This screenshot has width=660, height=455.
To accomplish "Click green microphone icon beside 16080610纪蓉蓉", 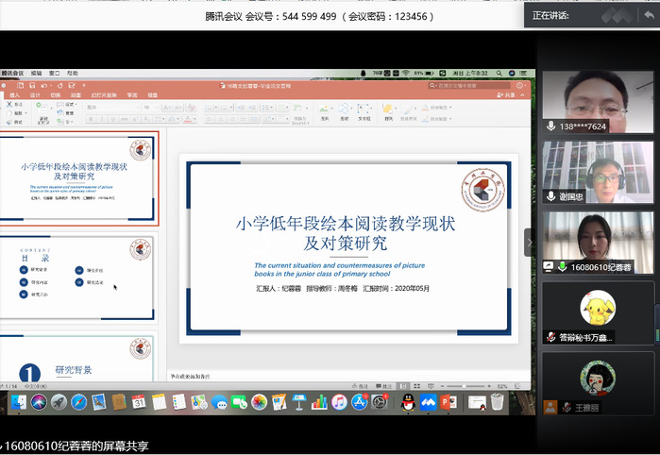I will click(x=564, y=267).
